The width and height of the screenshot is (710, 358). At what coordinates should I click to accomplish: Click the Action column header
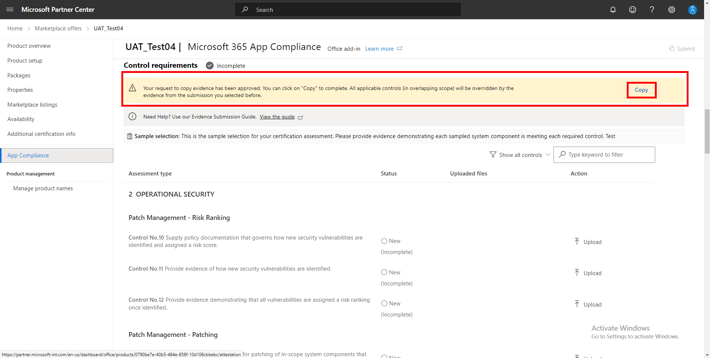pos(579,174)
